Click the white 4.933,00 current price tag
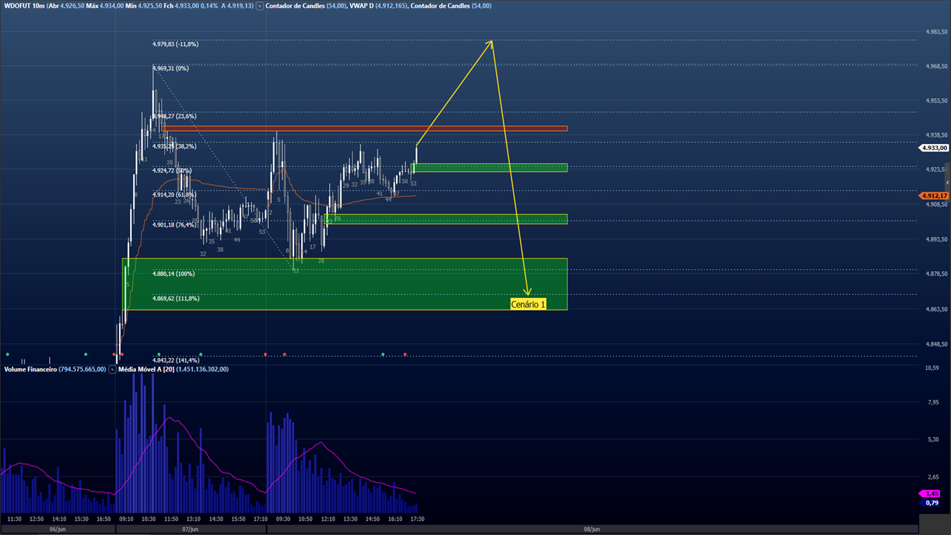The width and height of the screenshot is (951, 535). point(935,148)
